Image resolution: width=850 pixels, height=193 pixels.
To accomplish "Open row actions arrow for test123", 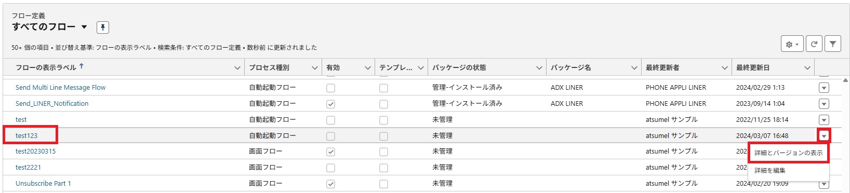I will coord(824,136).
